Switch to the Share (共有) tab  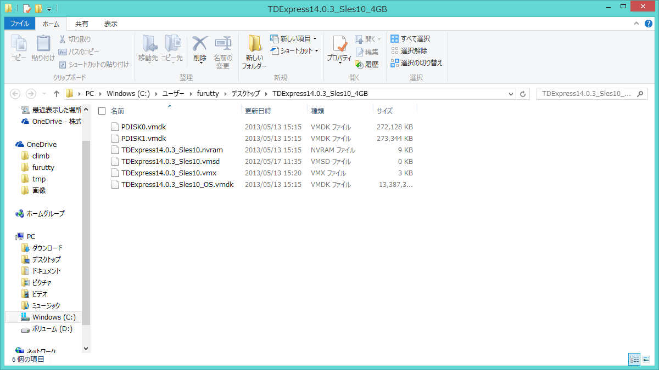[x=82, y=24]
